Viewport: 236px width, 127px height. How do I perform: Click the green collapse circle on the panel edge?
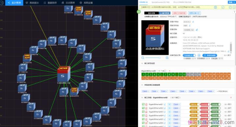click(139, 12)
